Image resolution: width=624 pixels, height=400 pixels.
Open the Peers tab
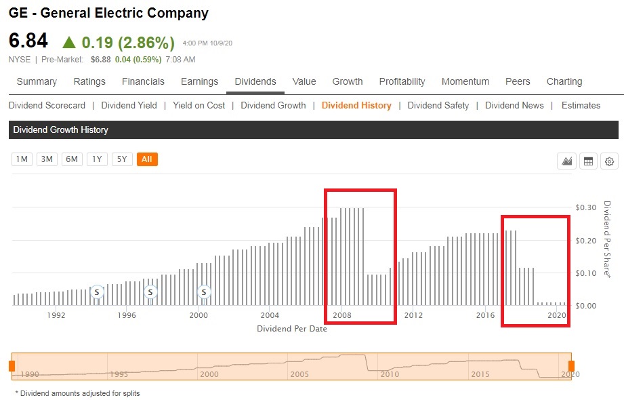click(518, 81)
